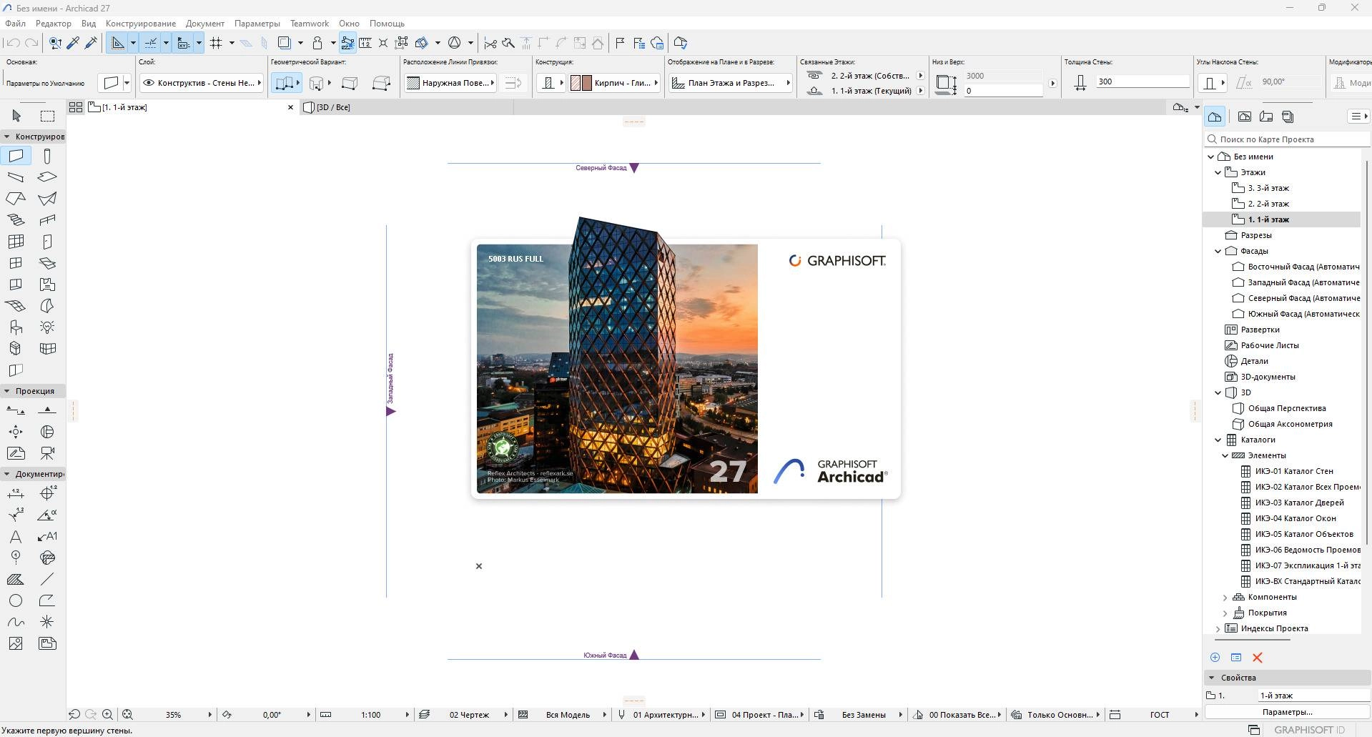
Task: Choose the polygonal wall geometry variant
Action: [x=380, y=83]
